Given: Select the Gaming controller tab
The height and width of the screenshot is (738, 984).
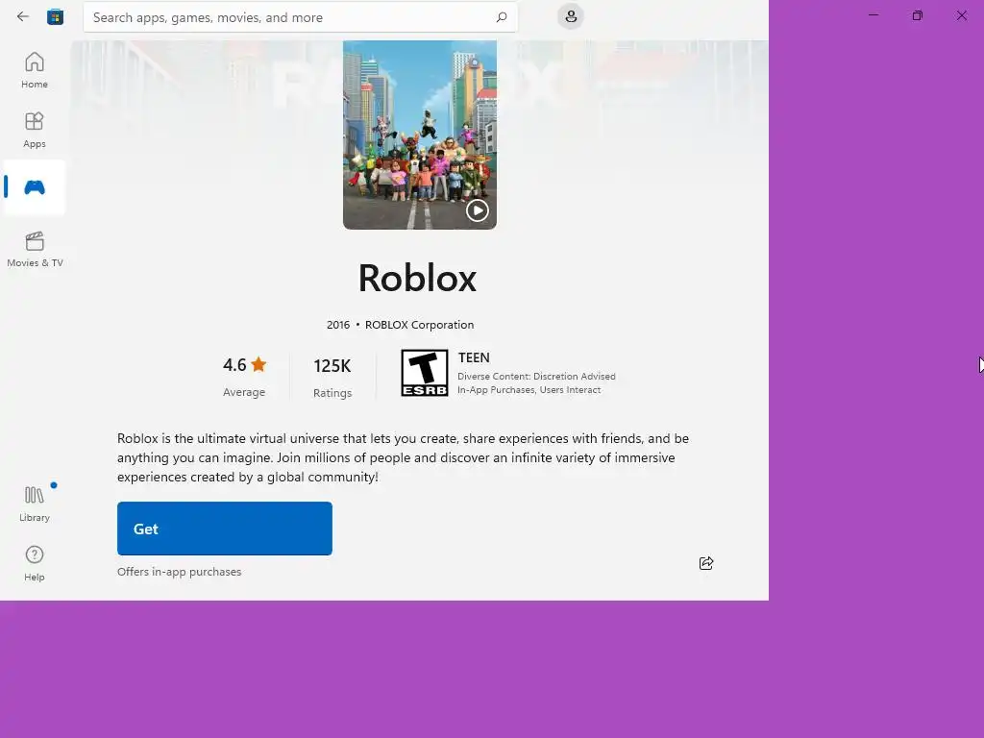Looking at the screenshot, I should tap(35, 187).
